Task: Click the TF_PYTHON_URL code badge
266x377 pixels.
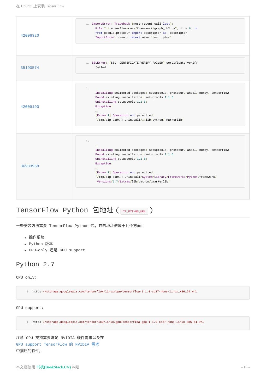Action: 134,211
